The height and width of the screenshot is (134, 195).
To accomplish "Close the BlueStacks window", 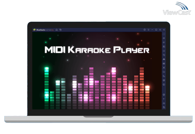I will [160, 30].
